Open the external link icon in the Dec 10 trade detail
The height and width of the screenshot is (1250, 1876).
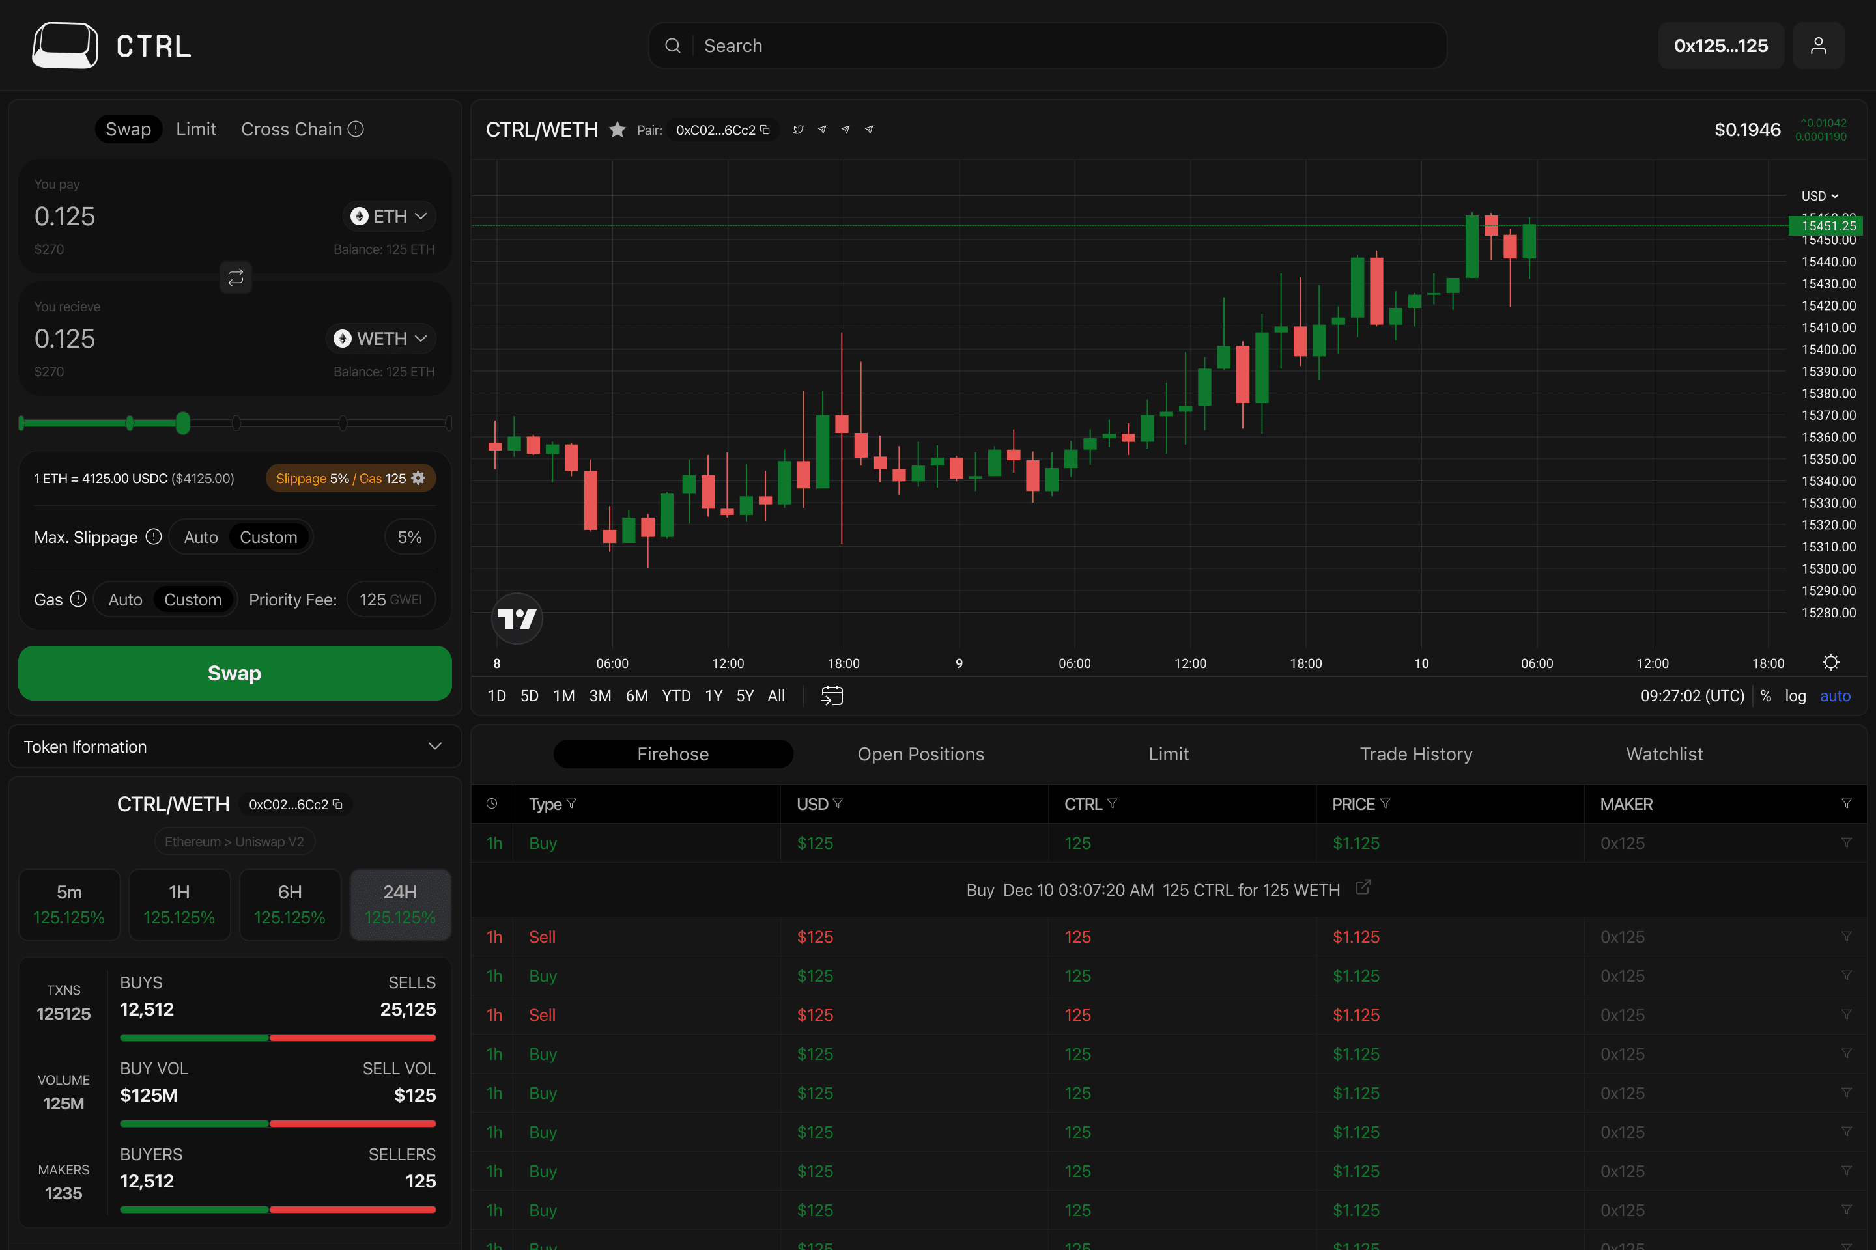click(1363, 887)
